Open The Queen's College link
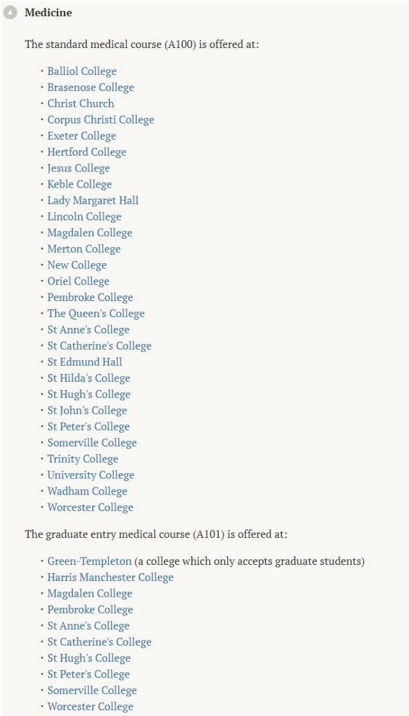The width and height of the screenshot is (409, 716). tap(96, 314)
